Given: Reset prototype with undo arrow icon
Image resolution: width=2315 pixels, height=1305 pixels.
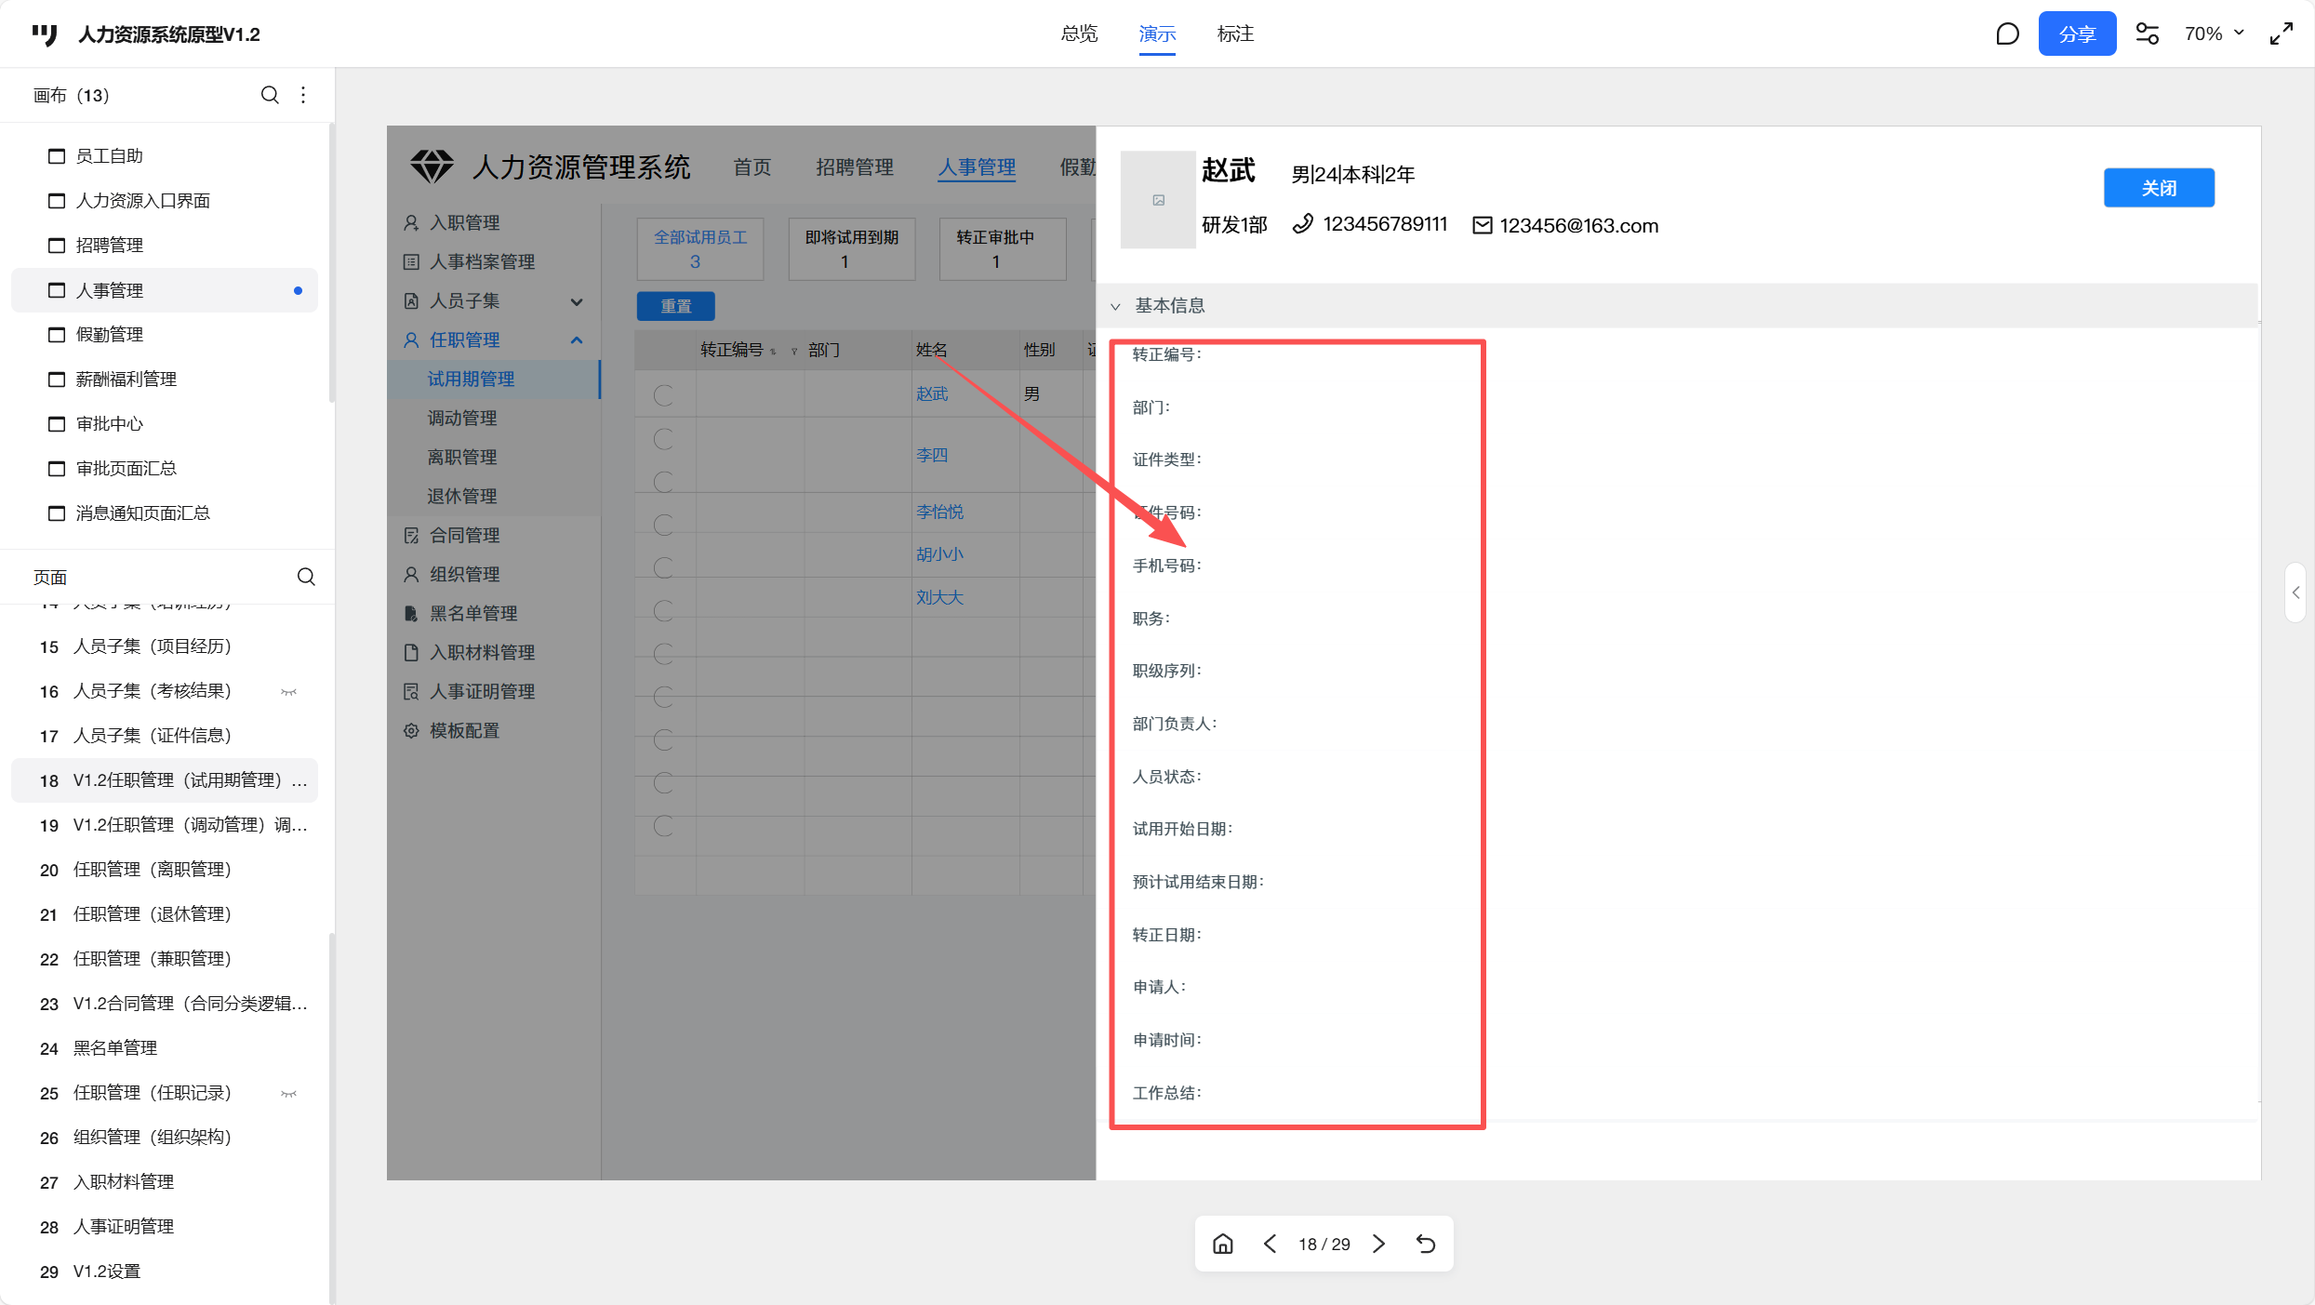Looking at the screenshot, I should (x=1426, y=1244).
